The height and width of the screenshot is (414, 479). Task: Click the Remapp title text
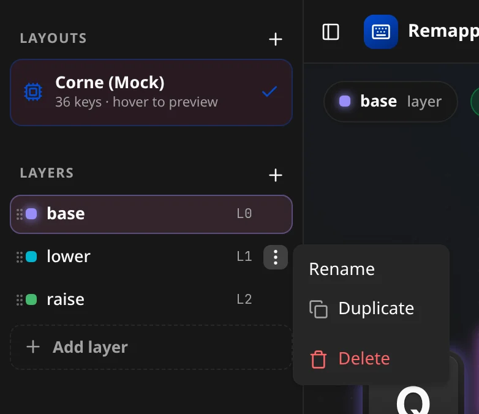[x=443, y=31]
